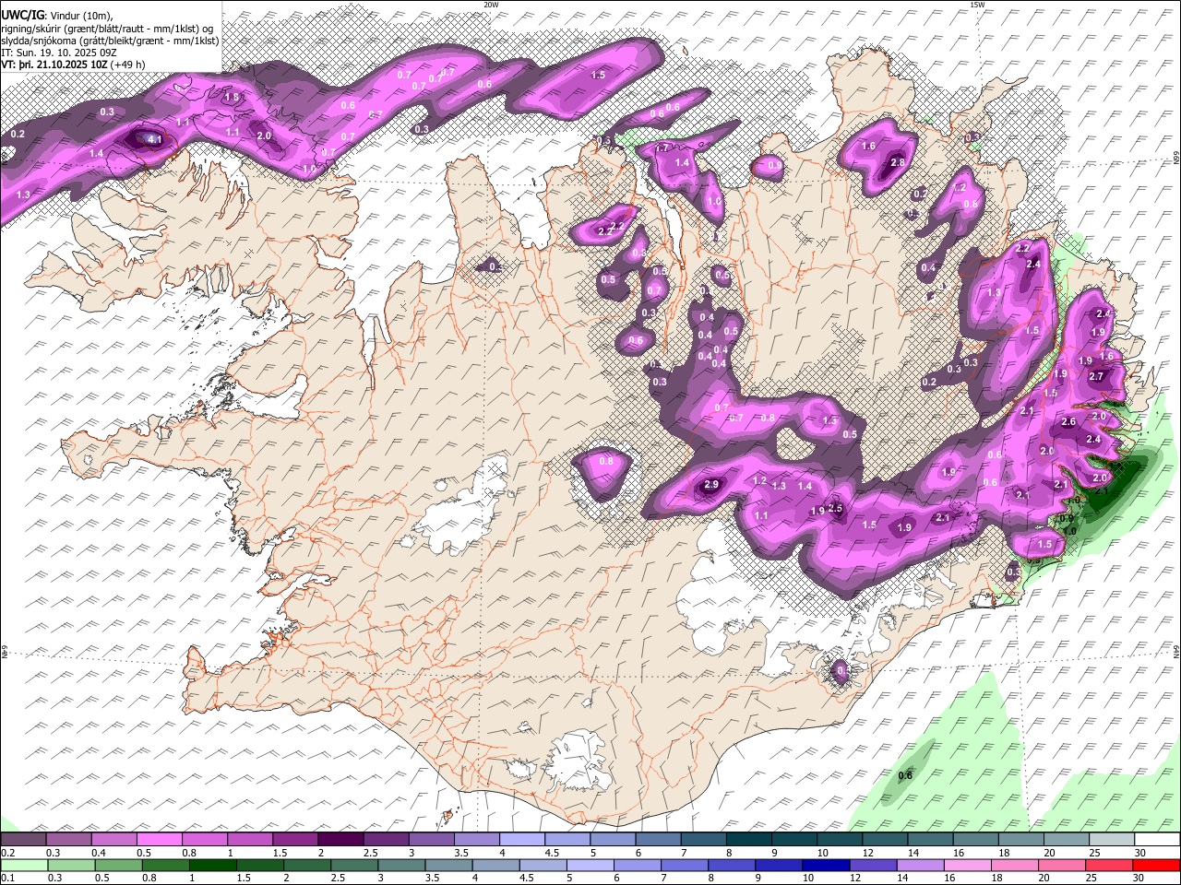Pick the darkest purple 2–2.5 swatch, upper legend
This screenshot has height=885, width=1181.
340,840
